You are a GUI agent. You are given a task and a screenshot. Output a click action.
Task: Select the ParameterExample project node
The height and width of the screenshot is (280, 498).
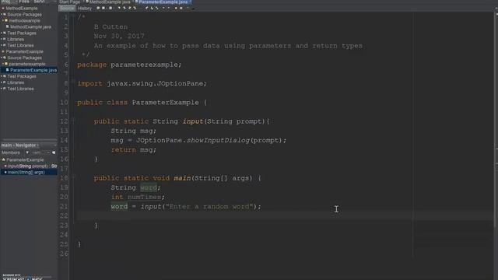coord(24,51)
